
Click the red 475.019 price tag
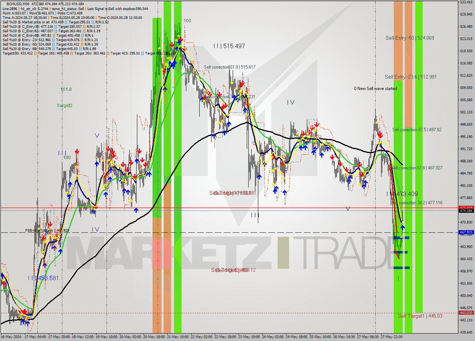tap(466, 208)
